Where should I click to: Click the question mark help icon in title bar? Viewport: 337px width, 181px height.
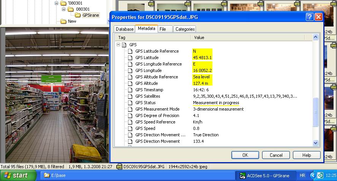point(310,17)
